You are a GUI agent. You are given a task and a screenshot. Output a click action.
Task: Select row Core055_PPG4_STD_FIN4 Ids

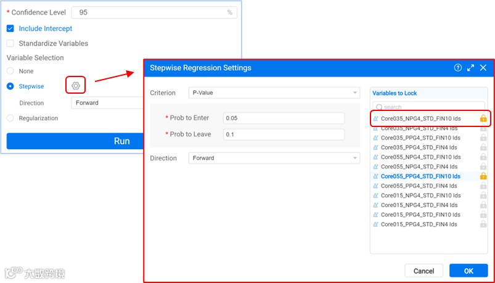click(428, 186)
